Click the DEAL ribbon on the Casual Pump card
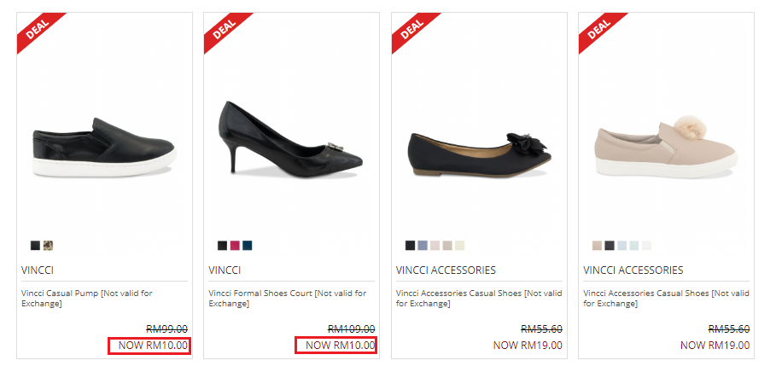The width and height of the screenshot is (776, 372). click(33, 31)
